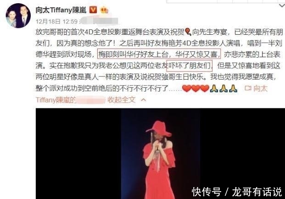
Task: Open the 向太 video link text
Action: pos(260,88)
